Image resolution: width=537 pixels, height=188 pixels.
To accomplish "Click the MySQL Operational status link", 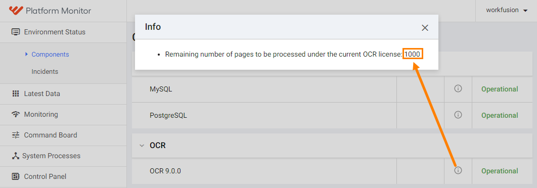I will (x=500, y=89).
